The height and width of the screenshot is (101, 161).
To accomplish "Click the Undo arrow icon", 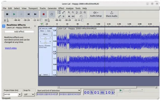I will click(81, 16).
